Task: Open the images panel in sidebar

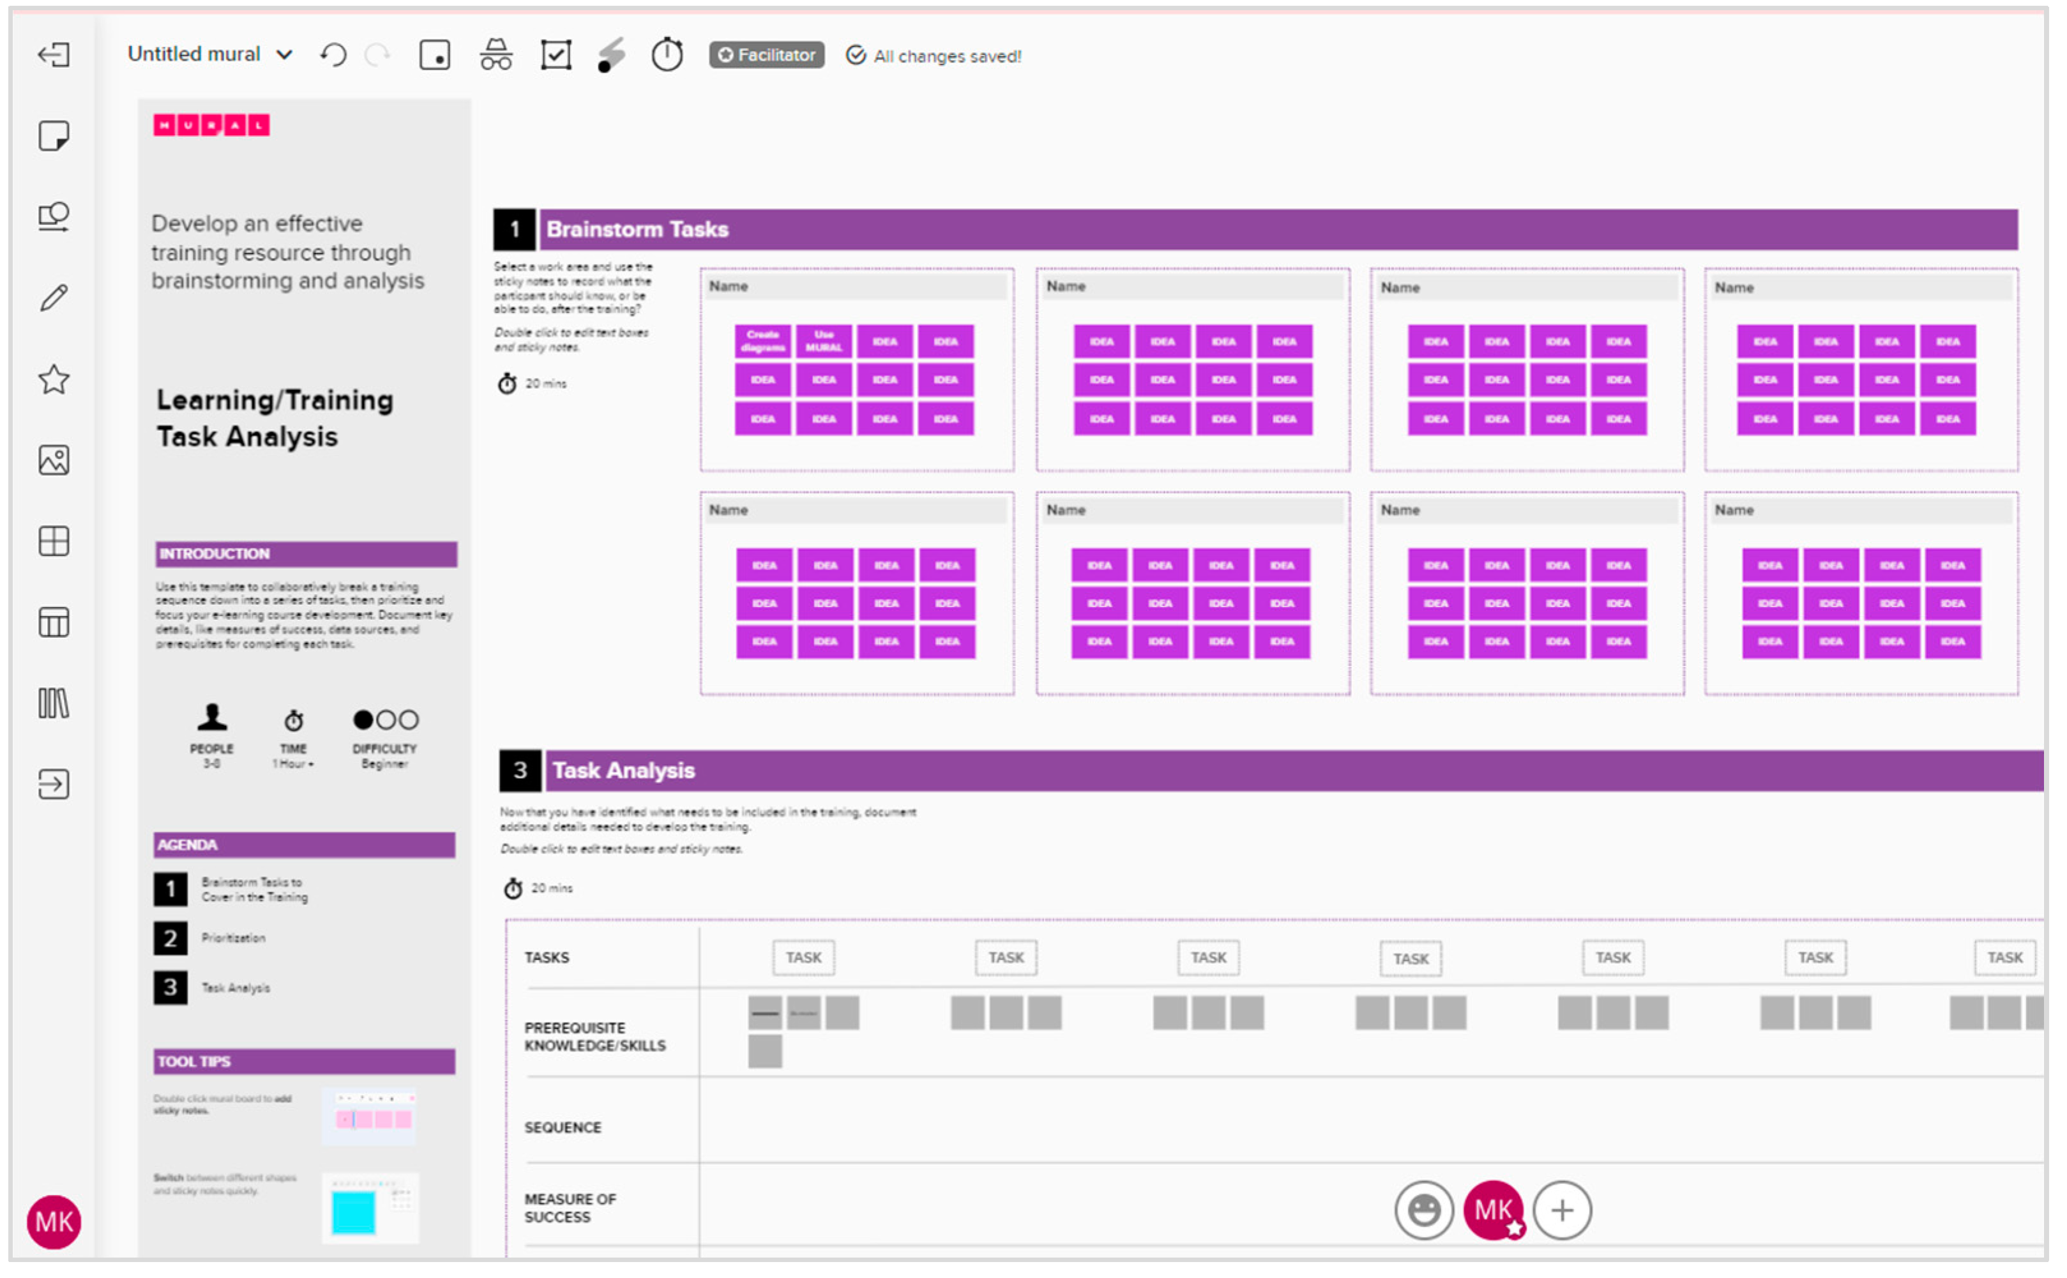Action: (x=53, y=461)
